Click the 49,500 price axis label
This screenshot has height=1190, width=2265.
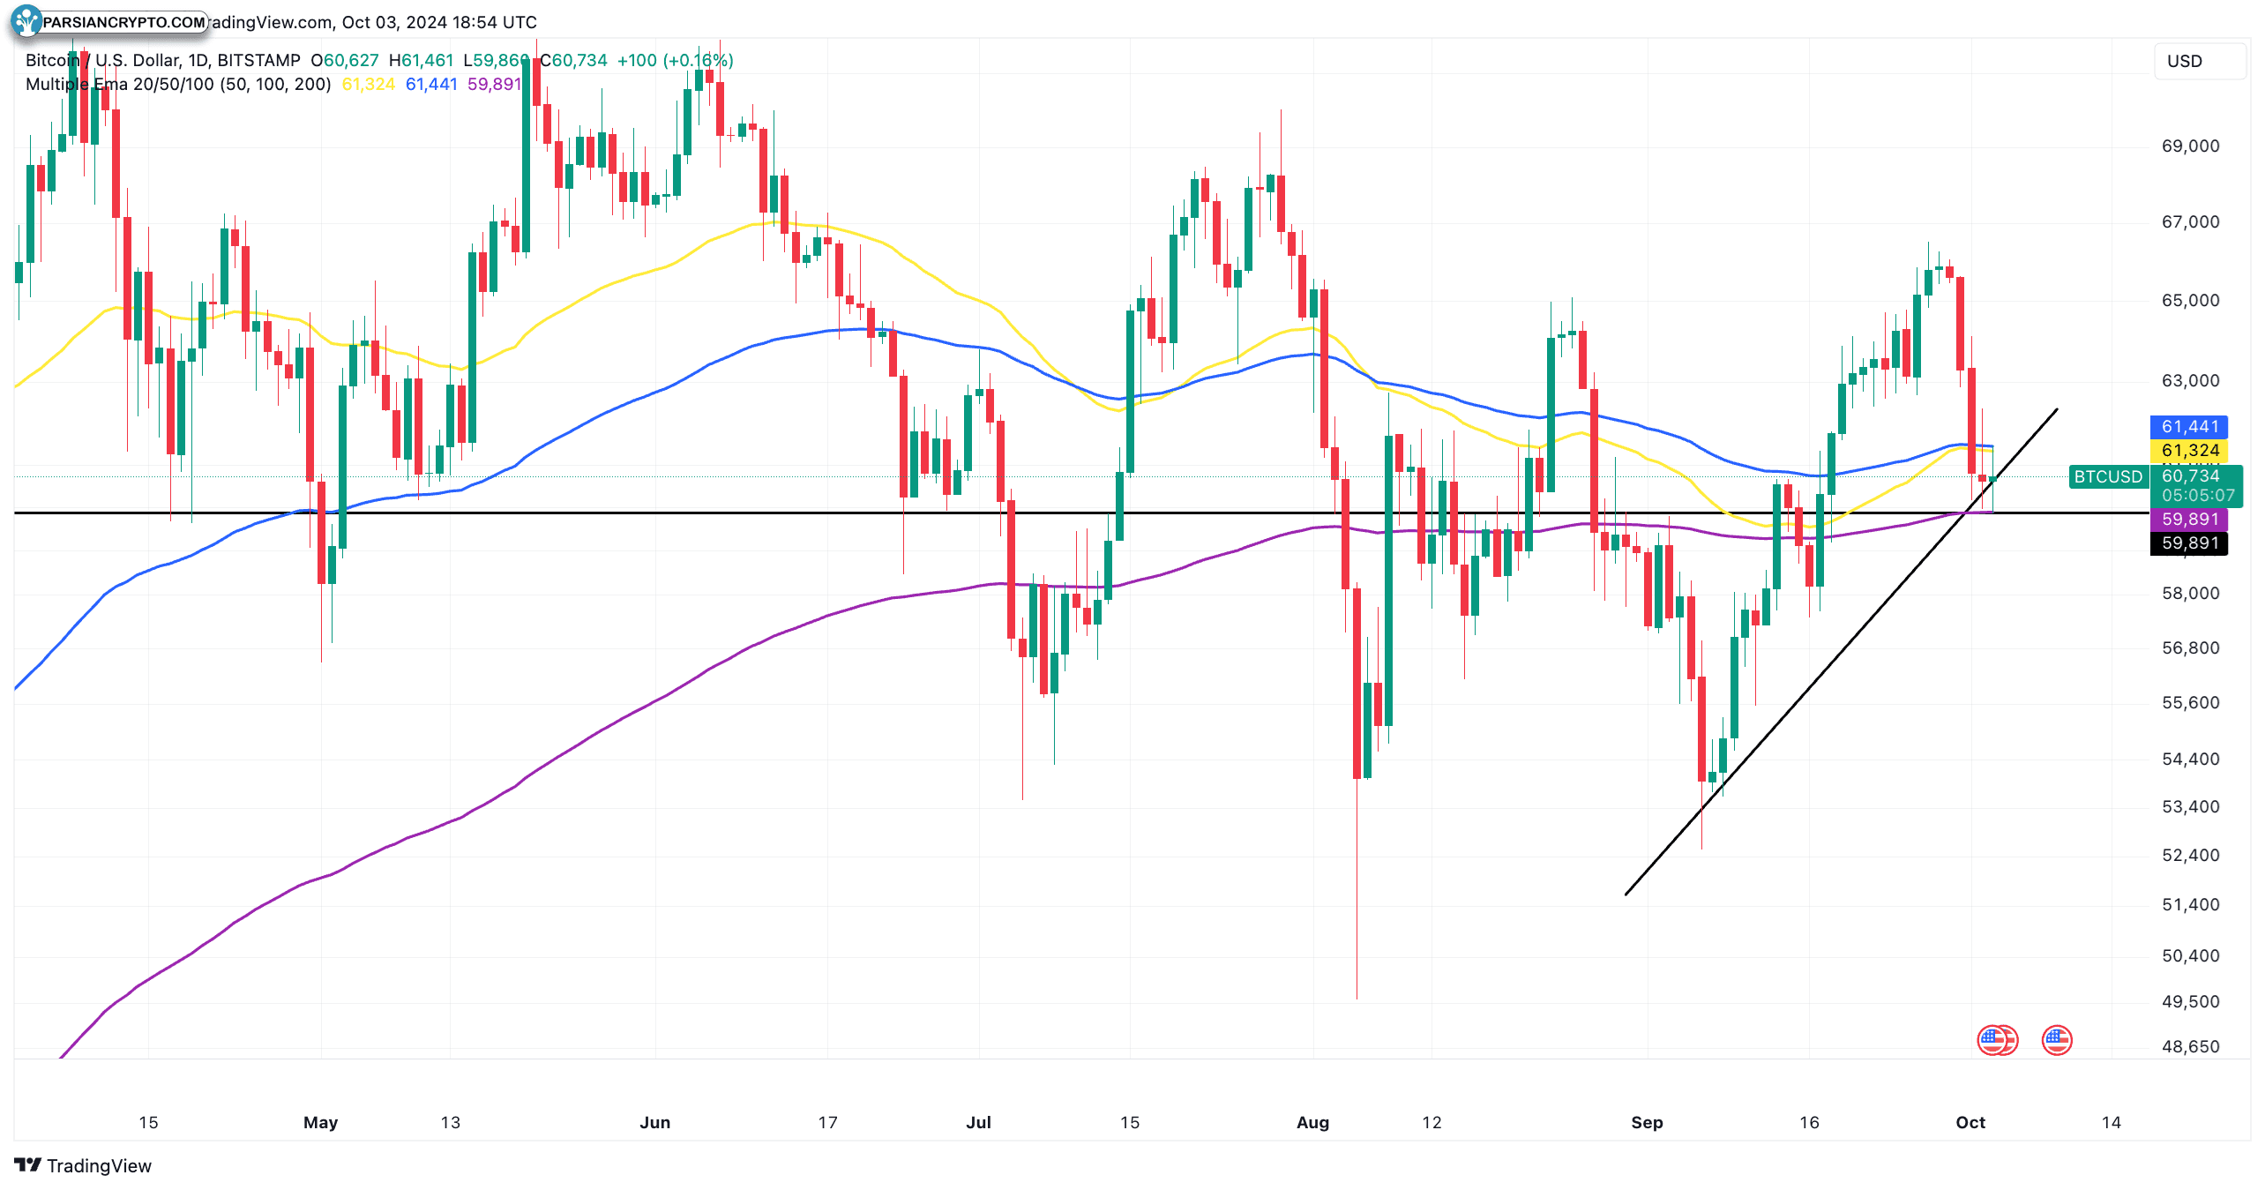click(2190, 1001)
